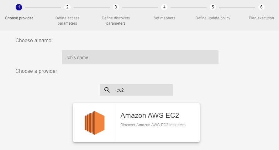Focus the Job's name input field
The width and height of the screenshot is (279, 150).
coord(140,57)
